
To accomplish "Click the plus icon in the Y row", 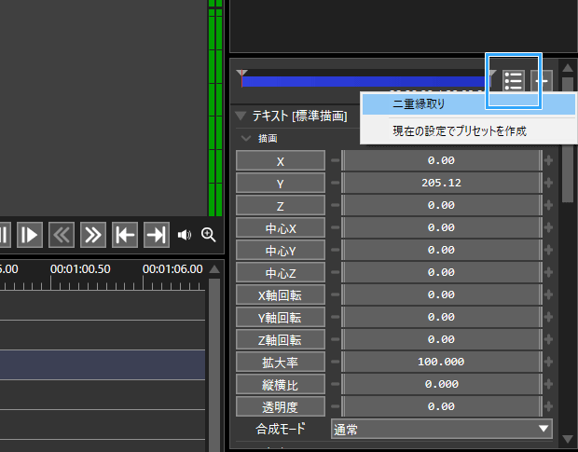I will pos(548,183).
